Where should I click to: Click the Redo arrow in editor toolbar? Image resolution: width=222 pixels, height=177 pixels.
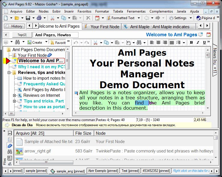coord(87,43)
